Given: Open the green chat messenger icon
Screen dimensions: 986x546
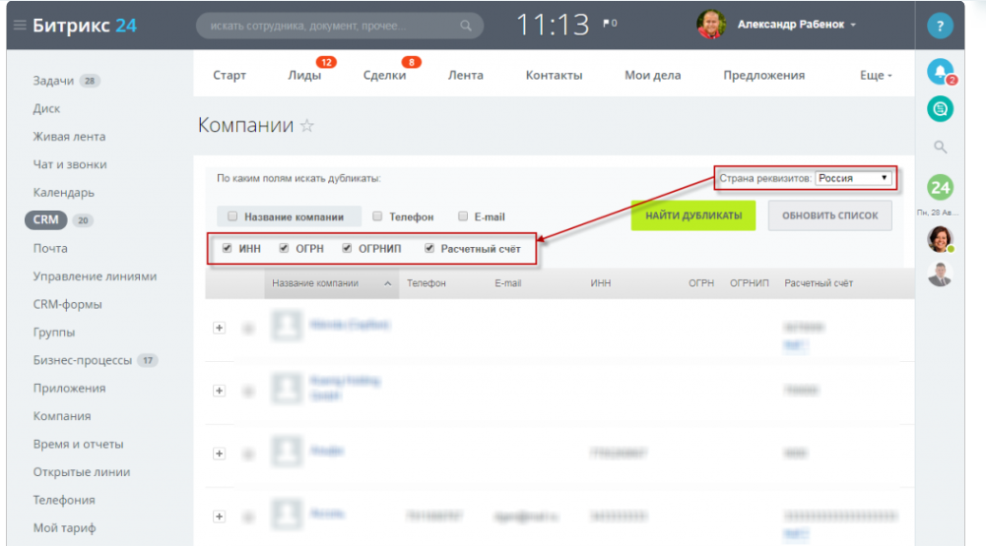Looking at the screenshot, I should click(x=940, y=109).
